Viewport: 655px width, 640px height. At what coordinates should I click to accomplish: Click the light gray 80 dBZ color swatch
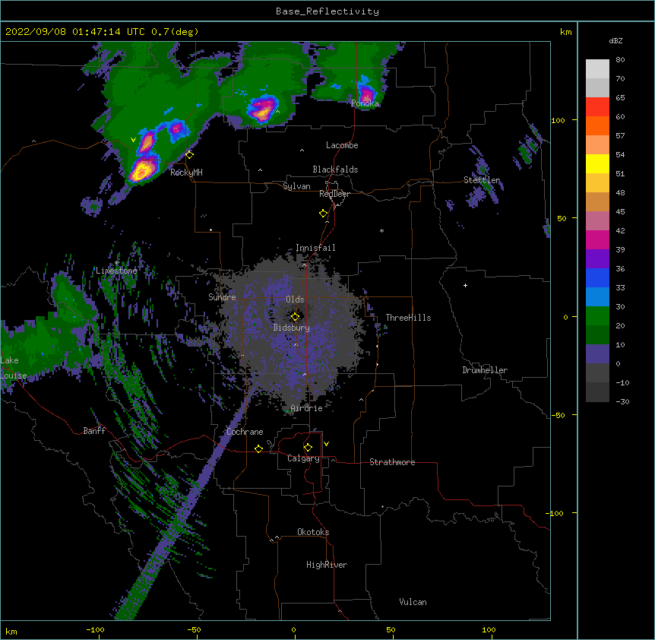pos(597,68)
